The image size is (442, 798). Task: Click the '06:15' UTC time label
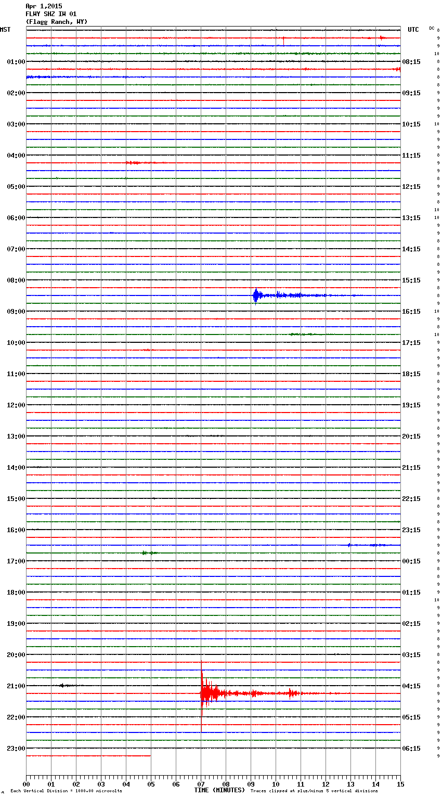(411, 749)
